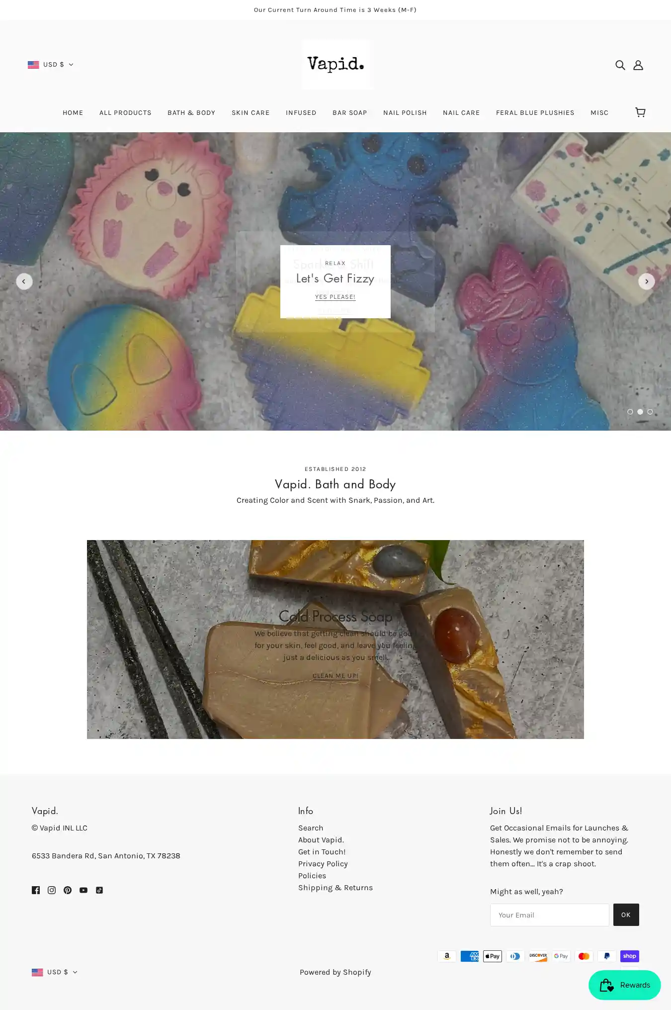Image resolution: width=671 pixels, height=1010 pixels.
Task: Follow the YES PLEASE! link
Action: click(335, 297)
